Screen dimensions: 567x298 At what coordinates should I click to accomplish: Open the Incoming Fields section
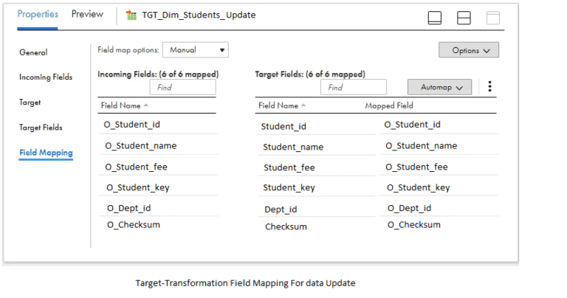[x=46, y=77]
